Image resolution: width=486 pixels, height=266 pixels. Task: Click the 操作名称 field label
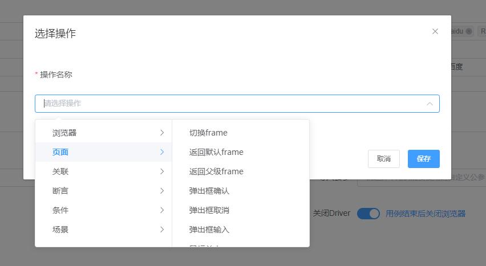click(x=56, y=75)
